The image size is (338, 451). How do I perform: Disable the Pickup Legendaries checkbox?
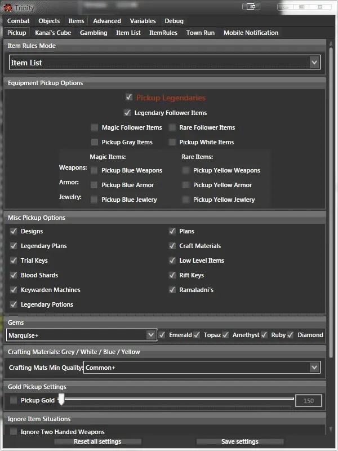coord(129,98)
